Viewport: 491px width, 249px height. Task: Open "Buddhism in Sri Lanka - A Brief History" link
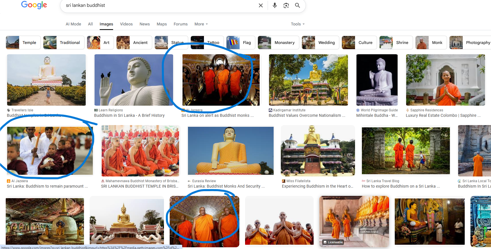(129, 115)
